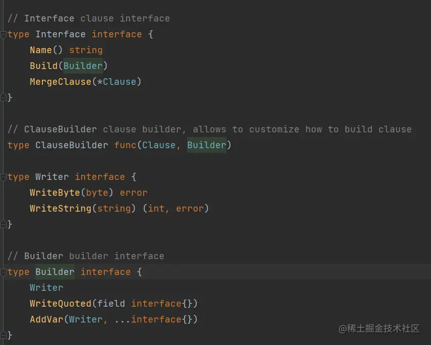Click the fold end marker after MergeClause

(x=3, y=98)
